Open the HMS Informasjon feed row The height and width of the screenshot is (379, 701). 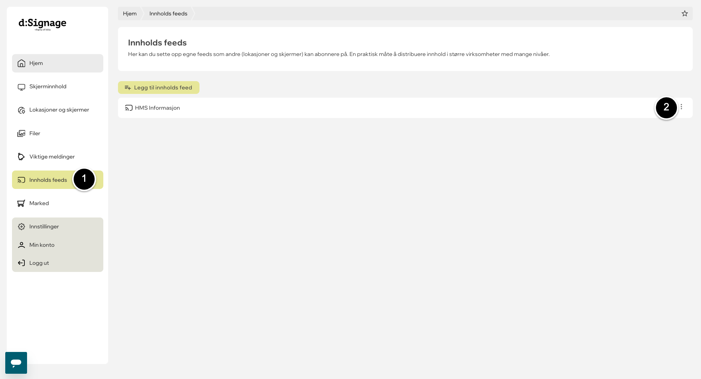405,108
